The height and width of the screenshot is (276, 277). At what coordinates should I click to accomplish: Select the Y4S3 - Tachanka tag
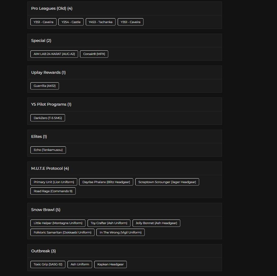pos(100,22)
